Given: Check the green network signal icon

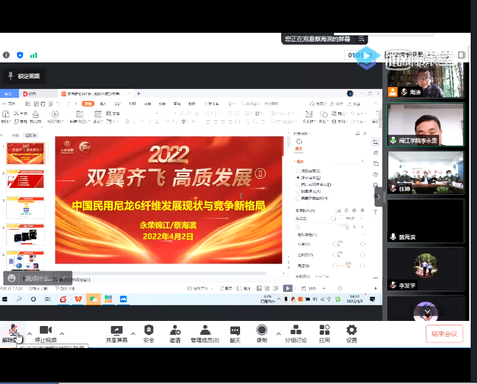Looking at the screenshot, I should [x=33, y=55].
